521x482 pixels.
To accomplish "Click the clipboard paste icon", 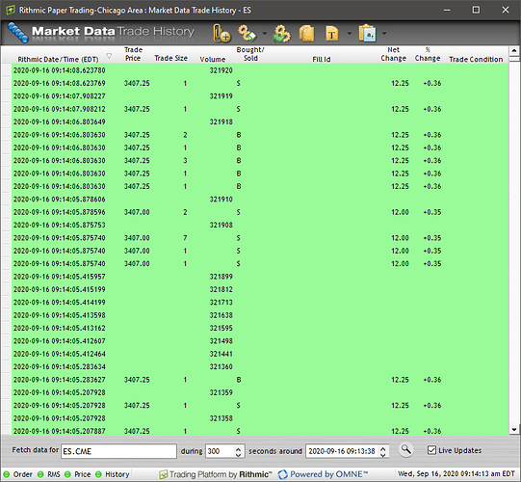I will click(367, 34).
